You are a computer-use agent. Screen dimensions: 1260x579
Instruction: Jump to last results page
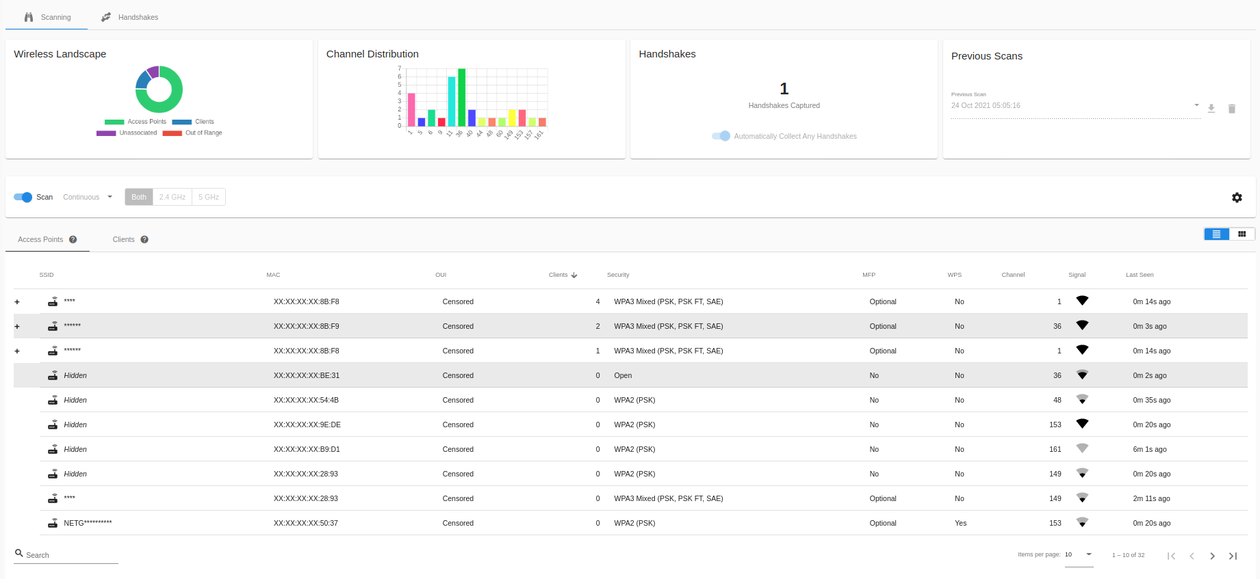coord(1233,556)
